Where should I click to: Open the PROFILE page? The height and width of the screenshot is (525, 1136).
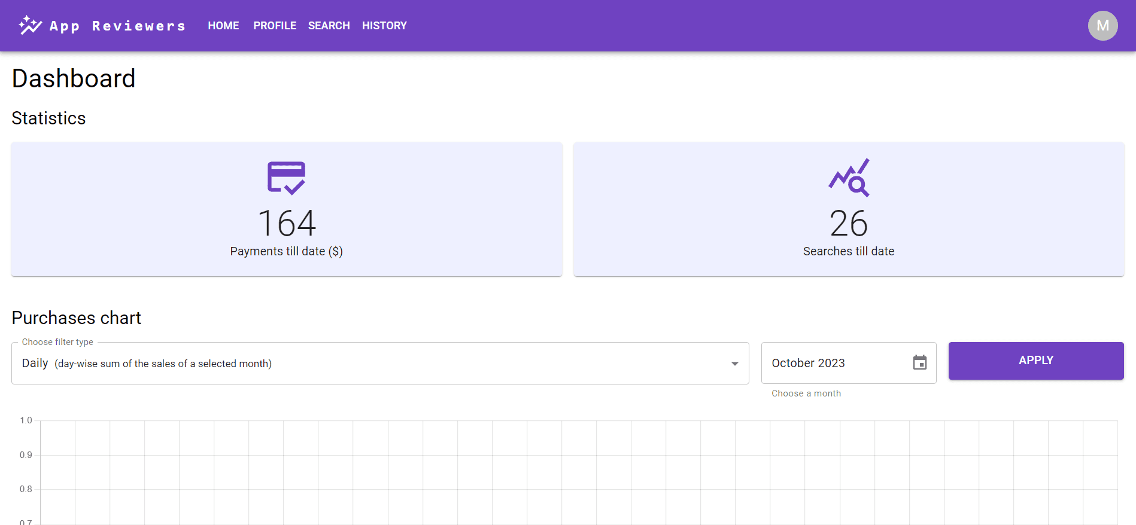click(x=275, y=26)
